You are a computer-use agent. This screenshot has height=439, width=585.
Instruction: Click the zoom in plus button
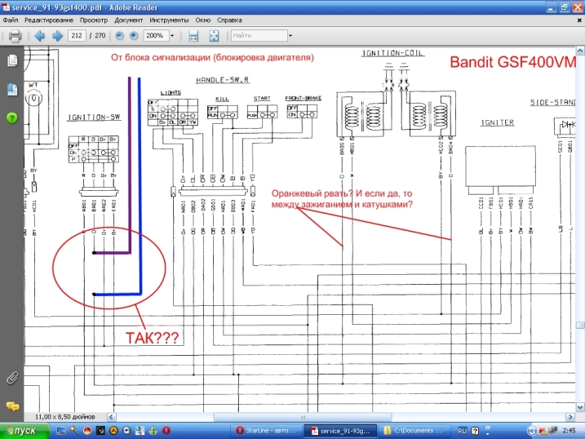tap(134, 36)
